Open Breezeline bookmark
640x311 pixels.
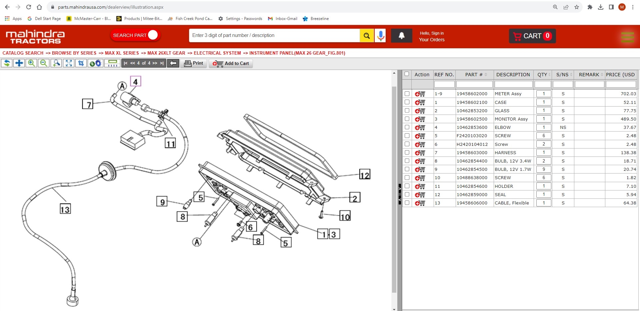tap(316, 19)
